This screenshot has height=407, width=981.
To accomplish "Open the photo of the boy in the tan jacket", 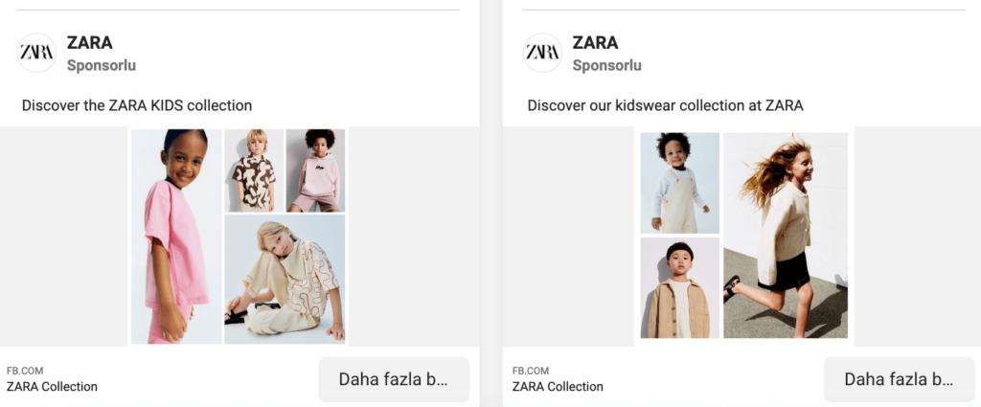I will (x=679, y=287).
